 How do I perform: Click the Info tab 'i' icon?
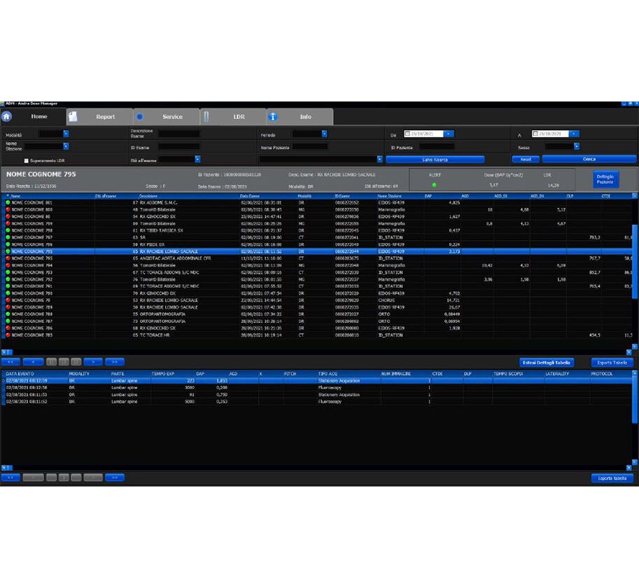[273, 117]
